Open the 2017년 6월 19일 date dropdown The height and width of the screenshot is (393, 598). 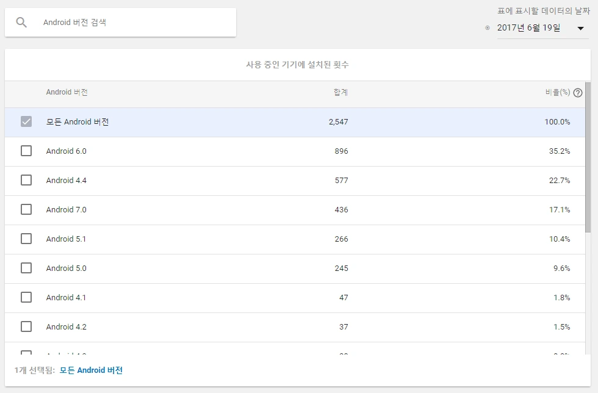click(x=542, y=28)
